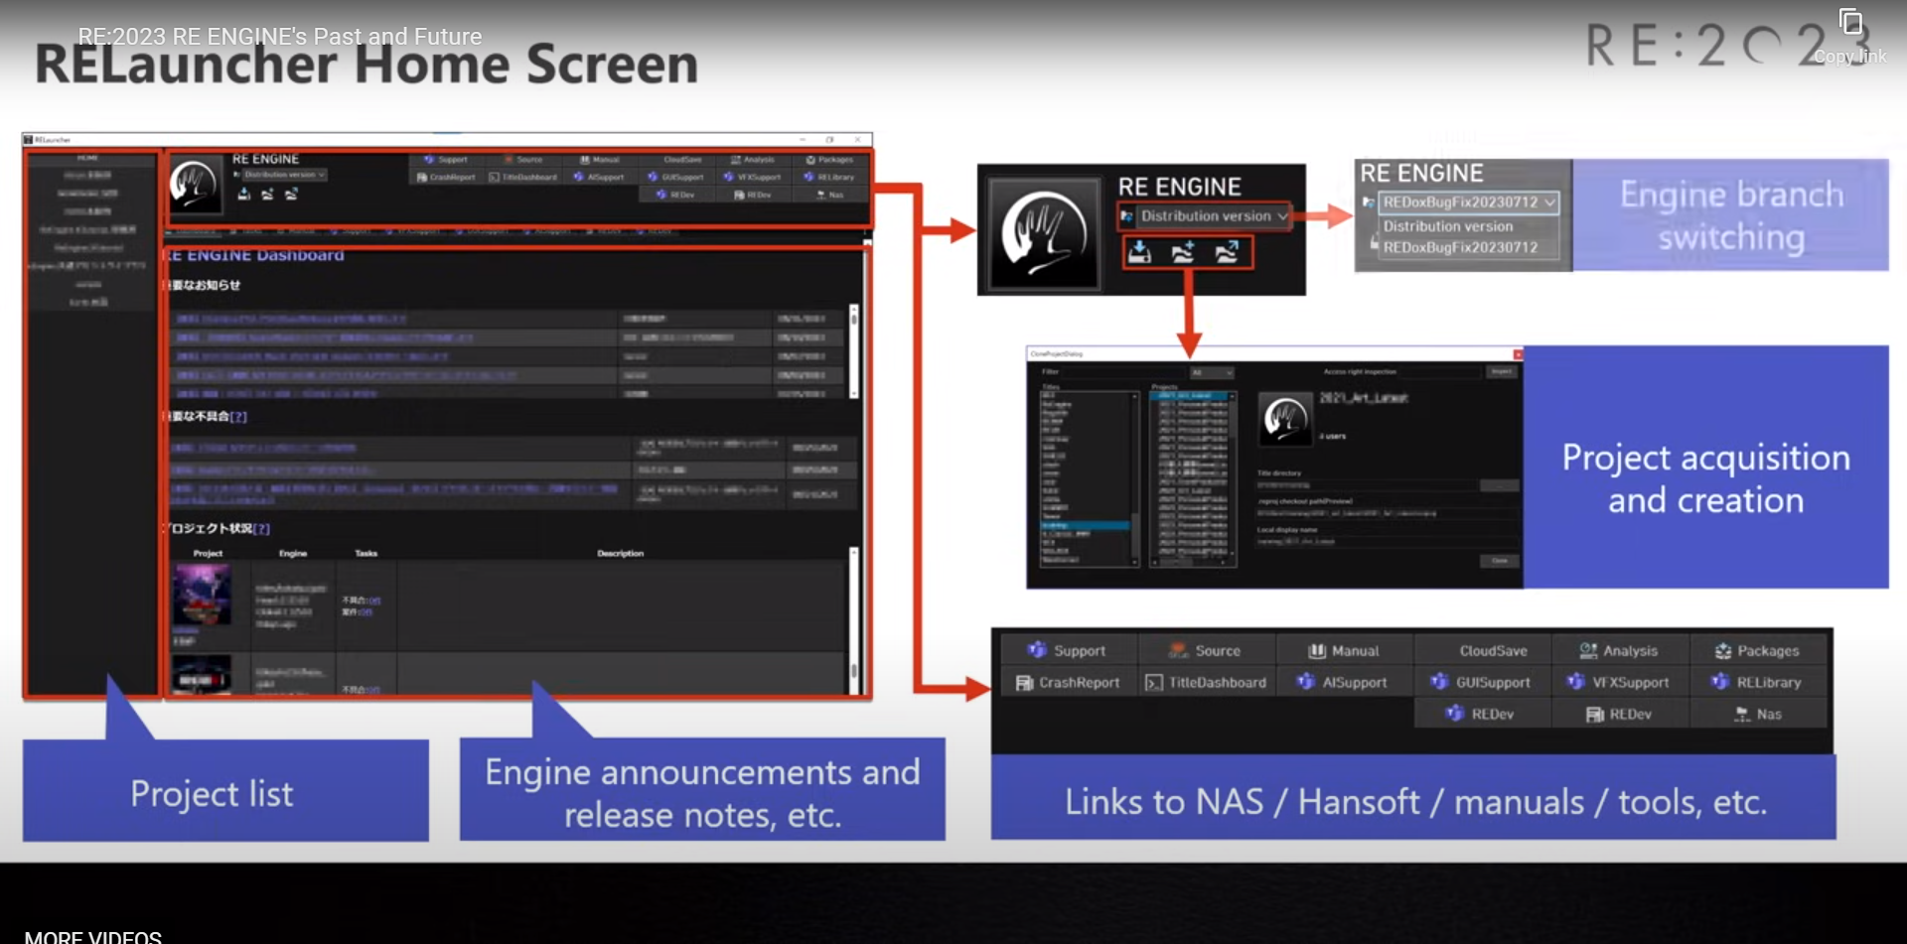Open AISupport in the enlarged links panel
This screenshot has width=1907, height=944.
click(x=1343, y=682)
